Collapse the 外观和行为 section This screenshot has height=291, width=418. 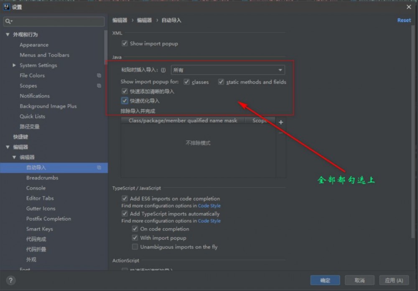[x=7, y=34]
